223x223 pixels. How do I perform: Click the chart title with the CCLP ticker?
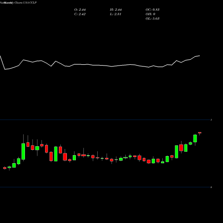[18, 3]
